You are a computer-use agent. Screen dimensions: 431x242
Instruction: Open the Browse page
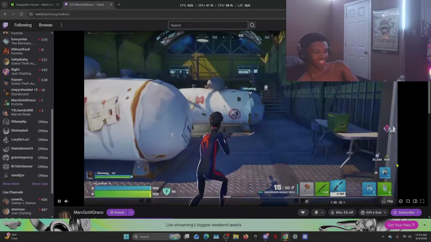coord(45,25)
